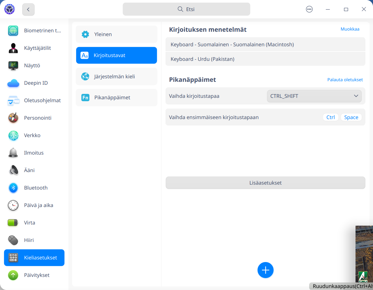373x290 pixels.
Task: Open the Päivitykset green arrow icon
Action: [13, 275]
